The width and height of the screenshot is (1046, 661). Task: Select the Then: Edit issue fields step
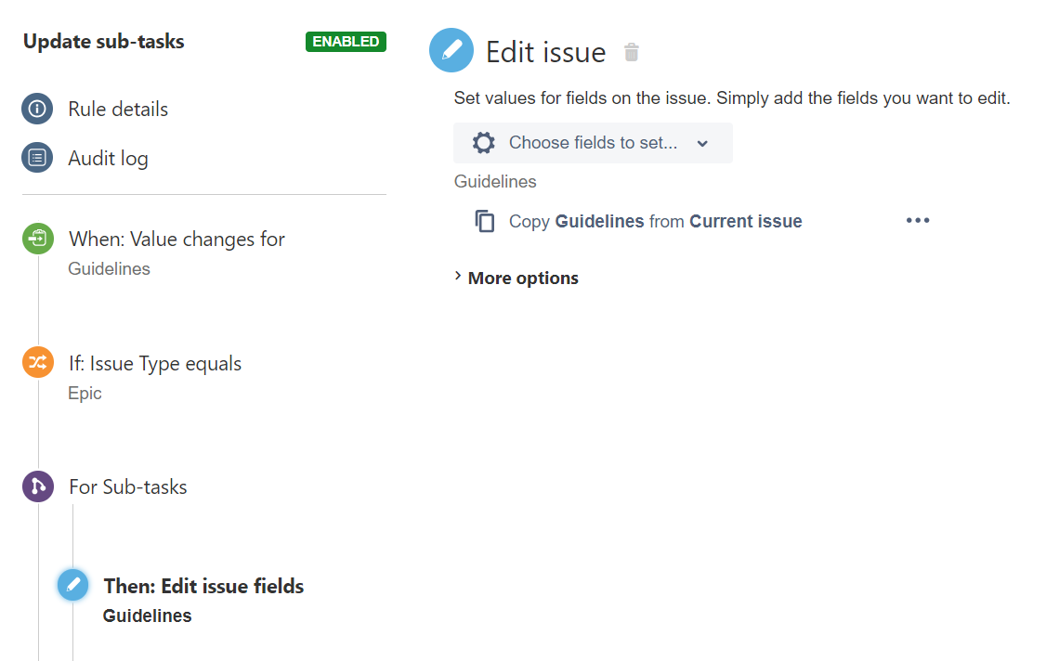[x=203, y=586]
